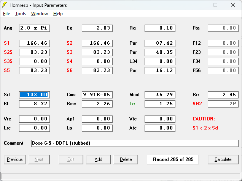The height and width of the screenshot is (181, 242).
Task: Click the SH2 field showing 2P
Action: [223, 104]
